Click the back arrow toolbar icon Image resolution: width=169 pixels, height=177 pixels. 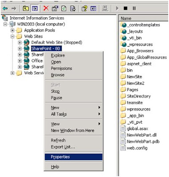click(x=5, y=8)
